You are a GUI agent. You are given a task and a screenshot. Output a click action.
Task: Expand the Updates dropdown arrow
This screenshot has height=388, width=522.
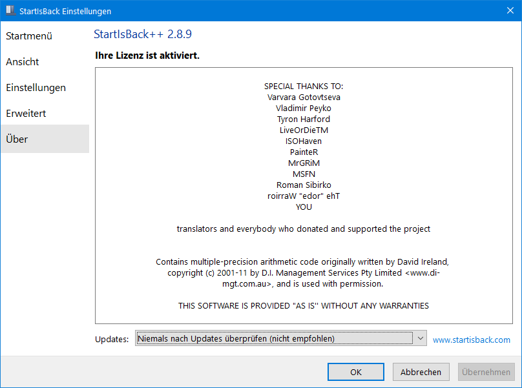click(x=420, y=338)
